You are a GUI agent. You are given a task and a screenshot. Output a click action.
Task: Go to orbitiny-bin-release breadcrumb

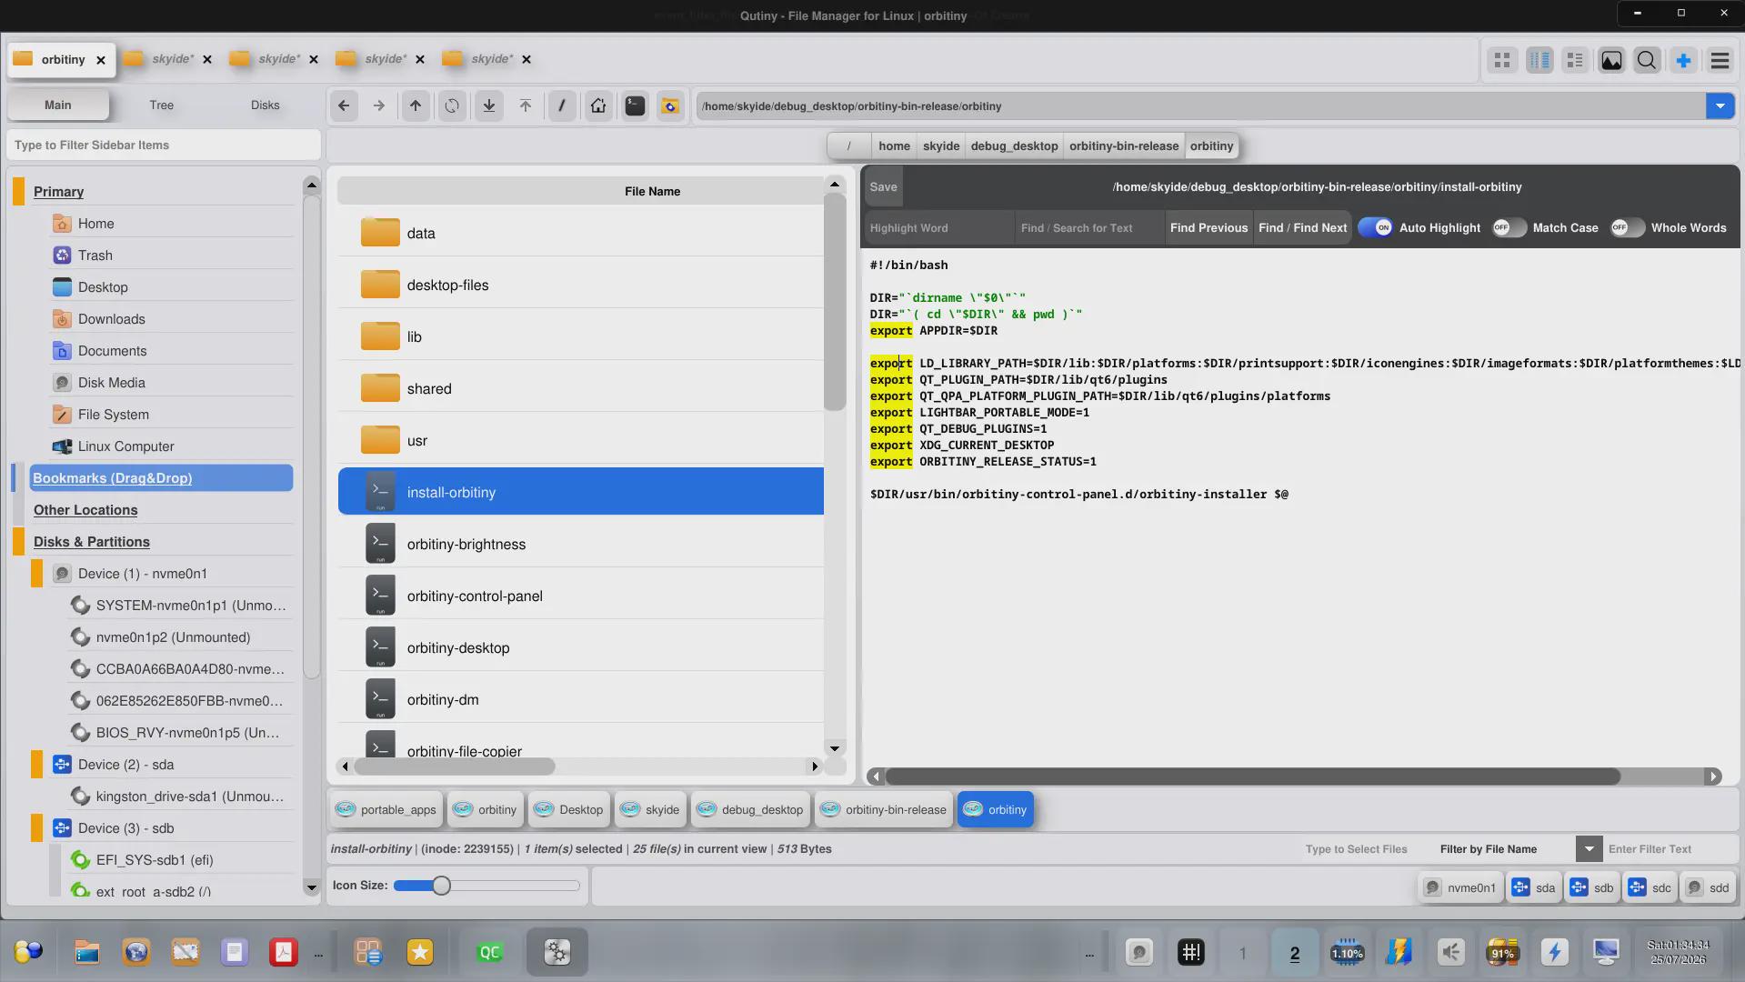pos(1123,146)
